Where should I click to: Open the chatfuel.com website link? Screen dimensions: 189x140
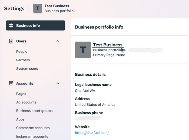[x=92, y=133]
